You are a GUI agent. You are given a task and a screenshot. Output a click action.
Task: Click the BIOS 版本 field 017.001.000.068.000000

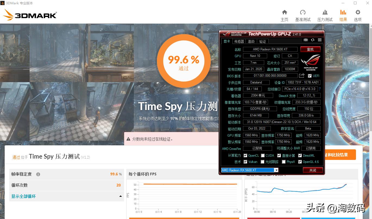(270, 76)
